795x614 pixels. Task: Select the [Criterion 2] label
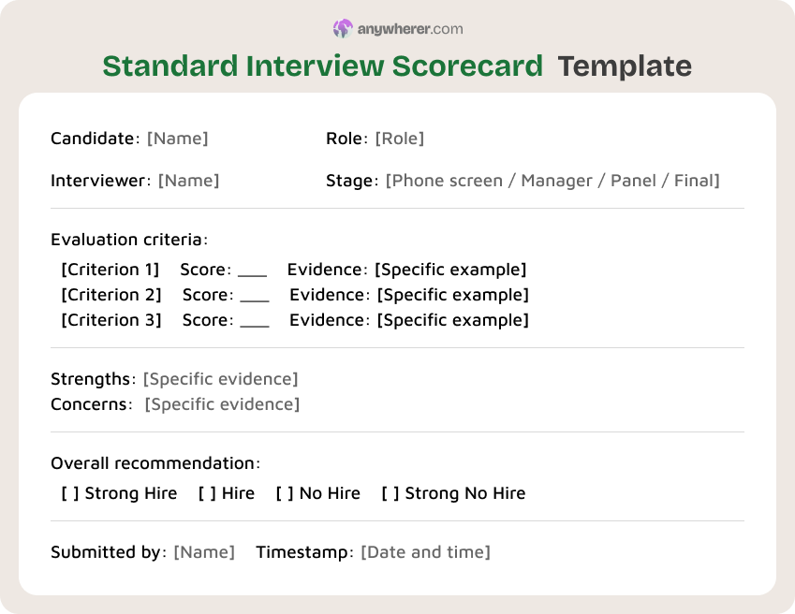tap(111, 295)
